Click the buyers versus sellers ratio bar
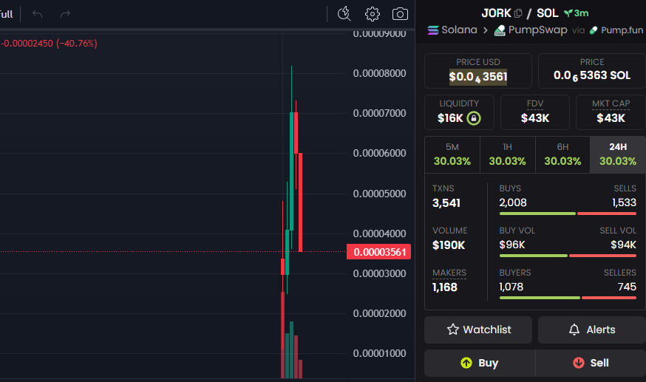The height and width of the screenshot is (382, 646). (x=568, y=298)
